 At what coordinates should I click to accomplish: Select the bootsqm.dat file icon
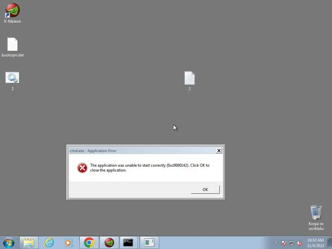[x=13, y=47]
